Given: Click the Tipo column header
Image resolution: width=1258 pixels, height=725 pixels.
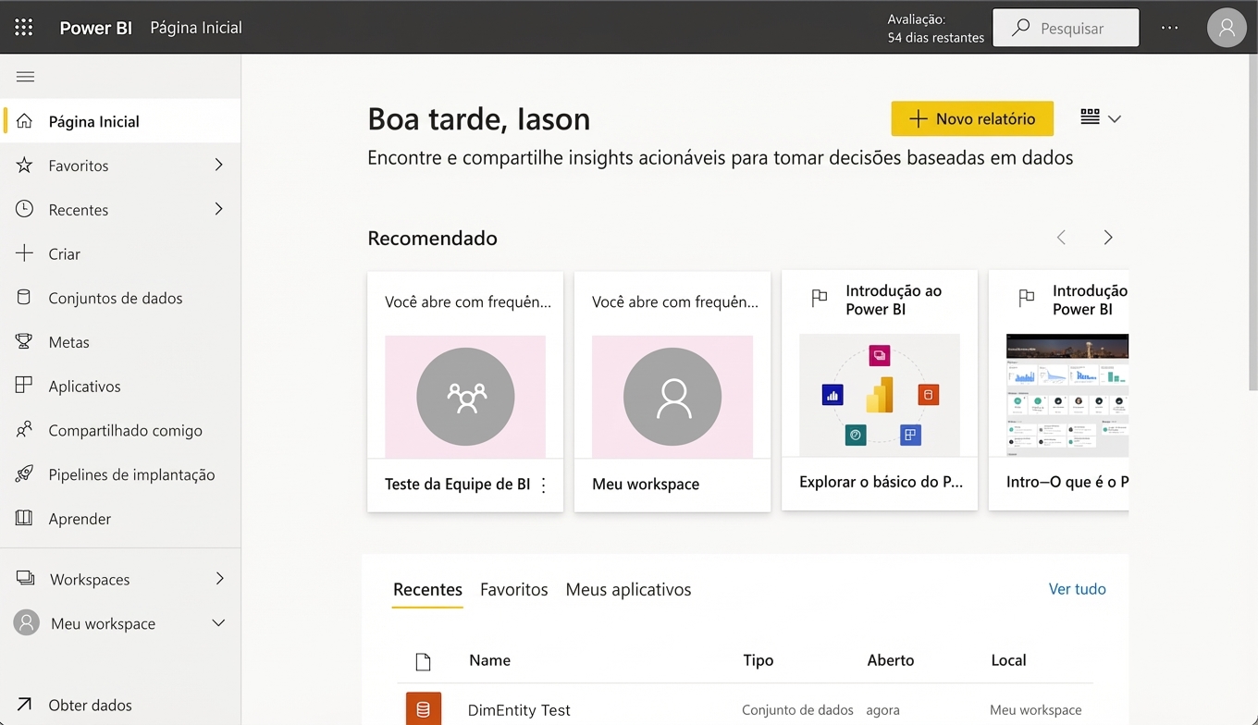Looking at the screenshot, I should (758, 660).
